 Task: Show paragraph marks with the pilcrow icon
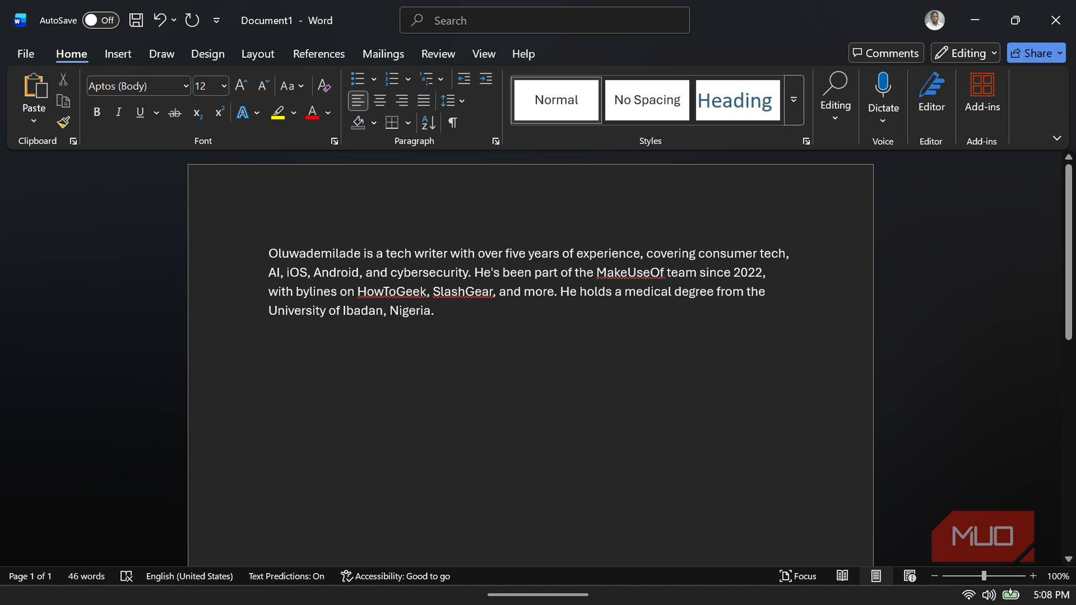point(453,123)
